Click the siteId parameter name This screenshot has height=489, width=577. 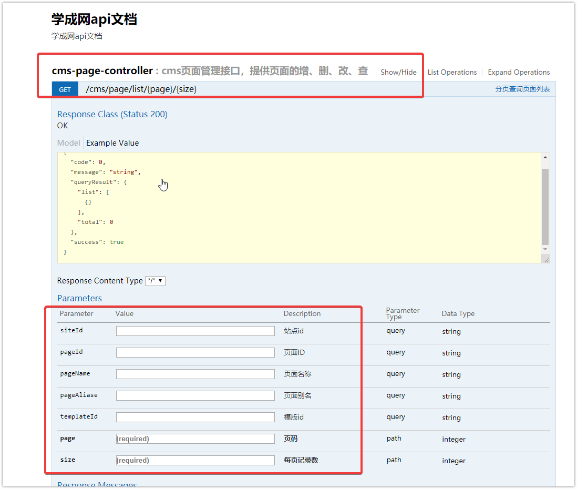tap(71, 330)
